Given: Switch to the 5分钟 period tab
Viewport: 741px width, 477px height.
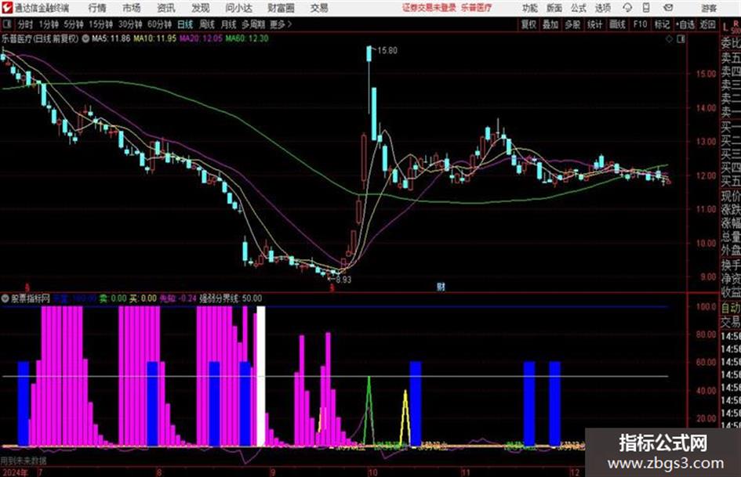Looking at the screenshot, I should click(x=73, y=24).
